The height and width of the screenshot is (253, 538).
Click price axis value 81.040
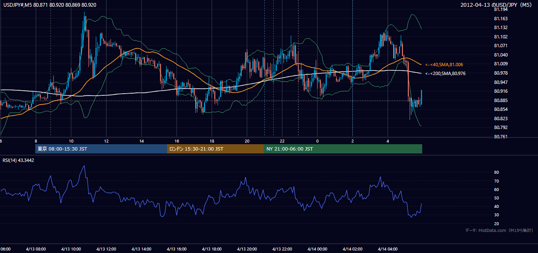click(x=501, y=55)
